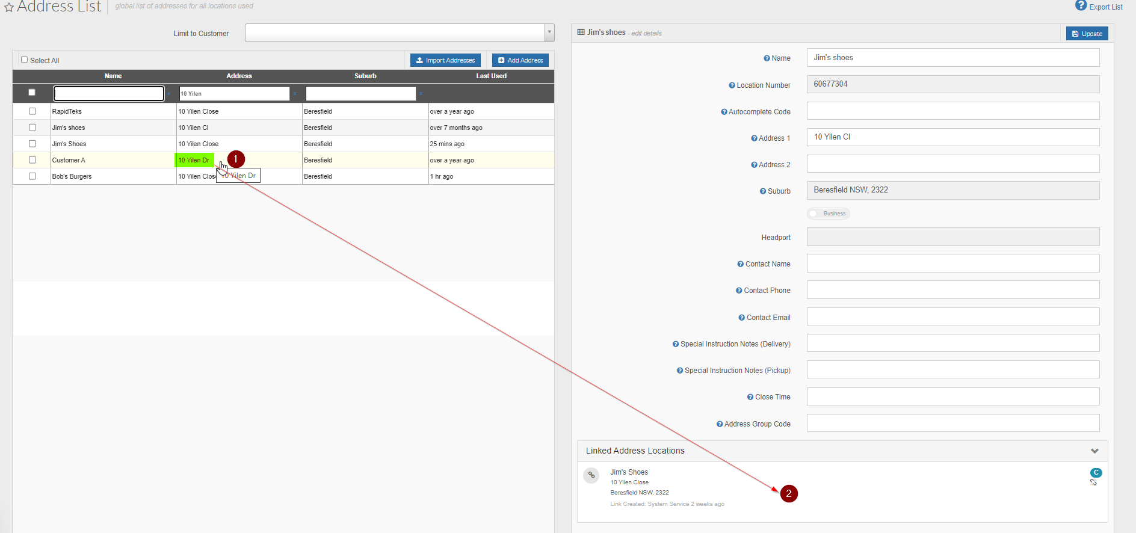Click the Suburb filter input
Viewport: 1136px width, 533px height.
click(x=361, y=93)
